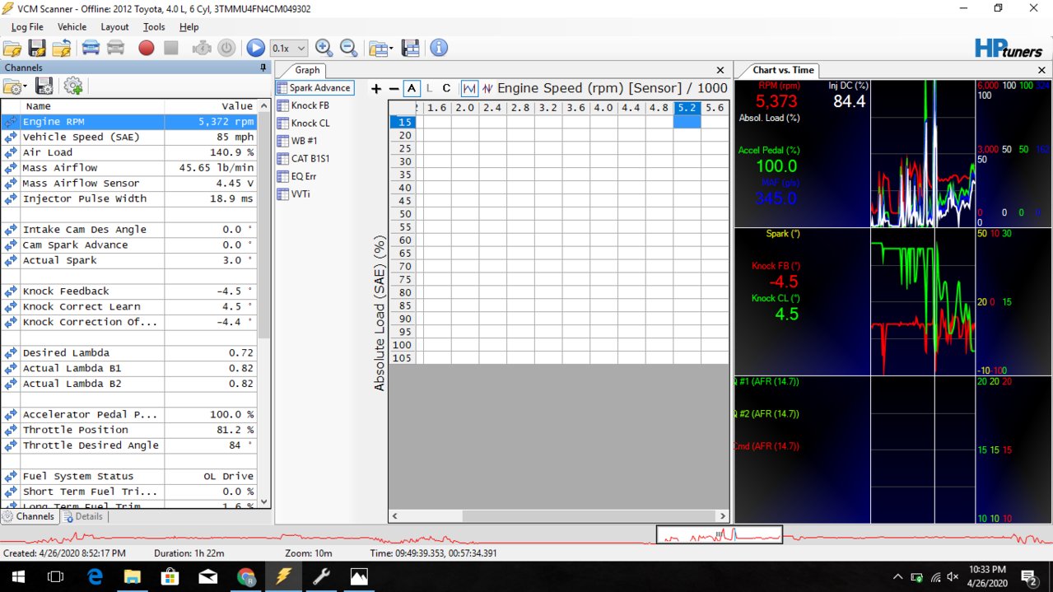
Task: Click the grey disconnect vehicle car icon
Action: [116, 48]
